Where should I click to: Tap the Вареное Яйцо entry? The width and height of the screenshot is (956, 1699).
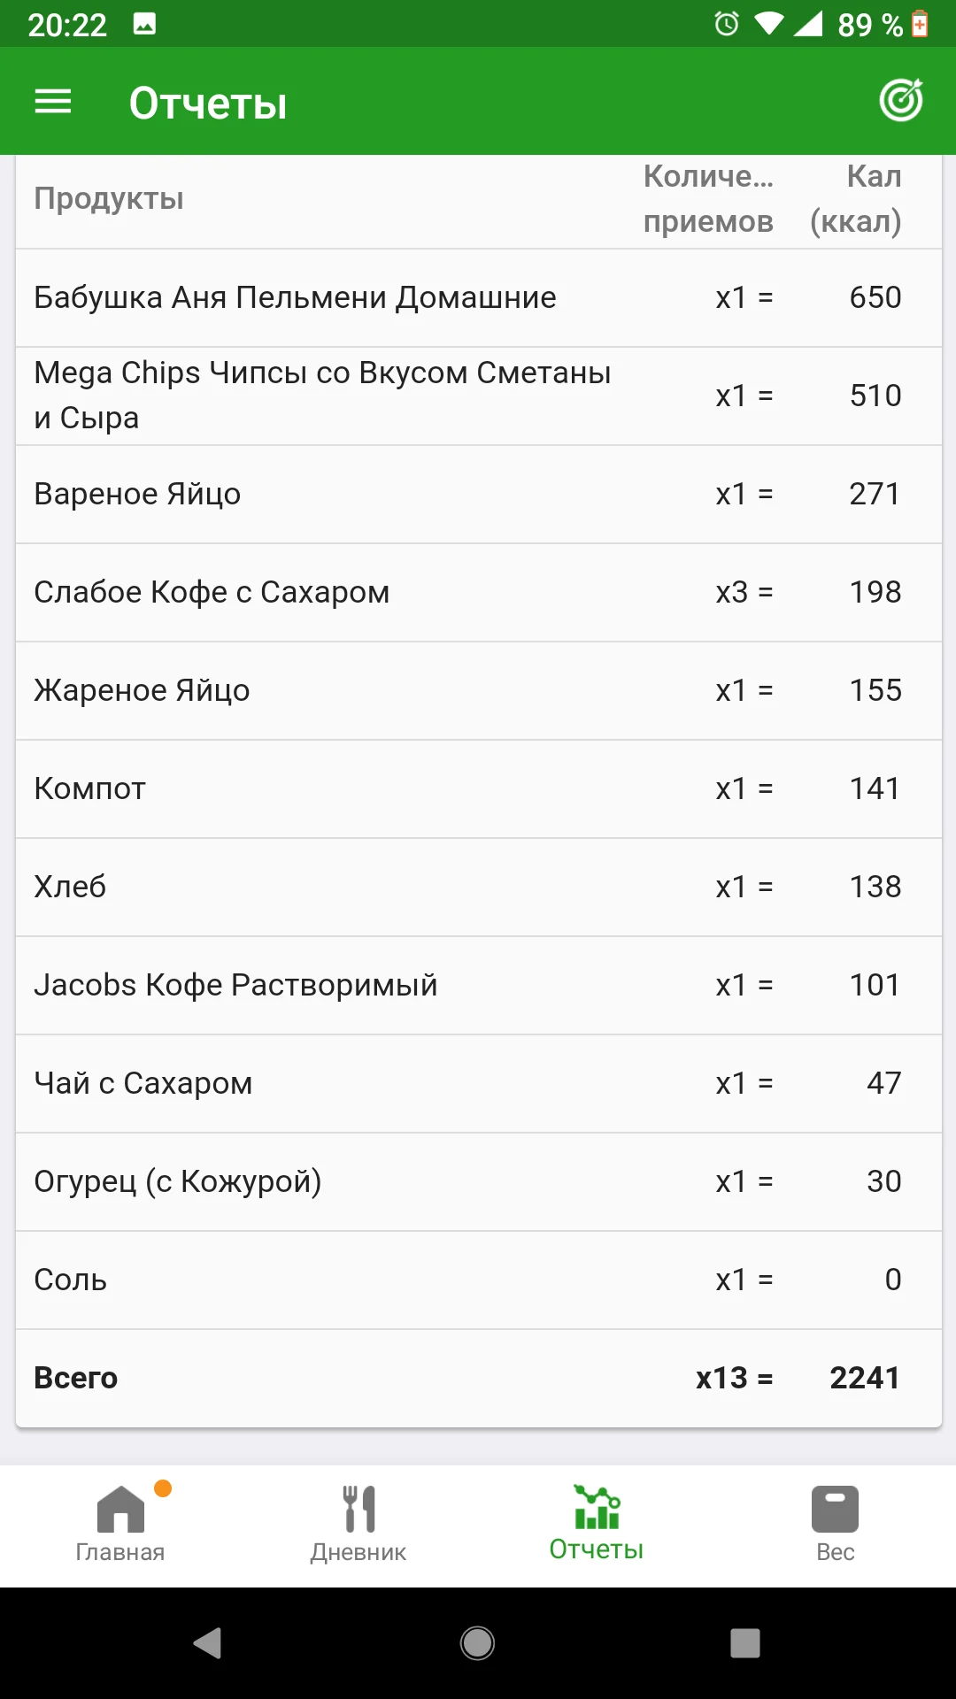[478, 494]
